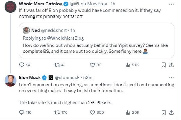Open more options on Elon Musk's post
Screen dimensions: 181x120
click(x=171, y=78)
